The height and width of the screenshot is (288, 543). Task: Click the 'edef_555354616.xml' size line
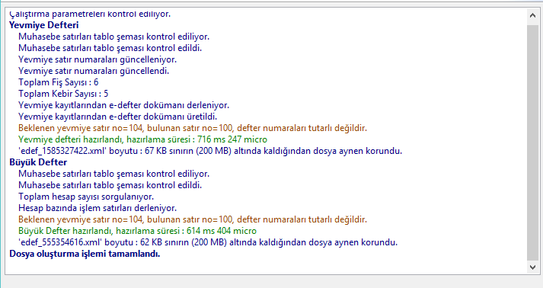click(x=208, y=242)
